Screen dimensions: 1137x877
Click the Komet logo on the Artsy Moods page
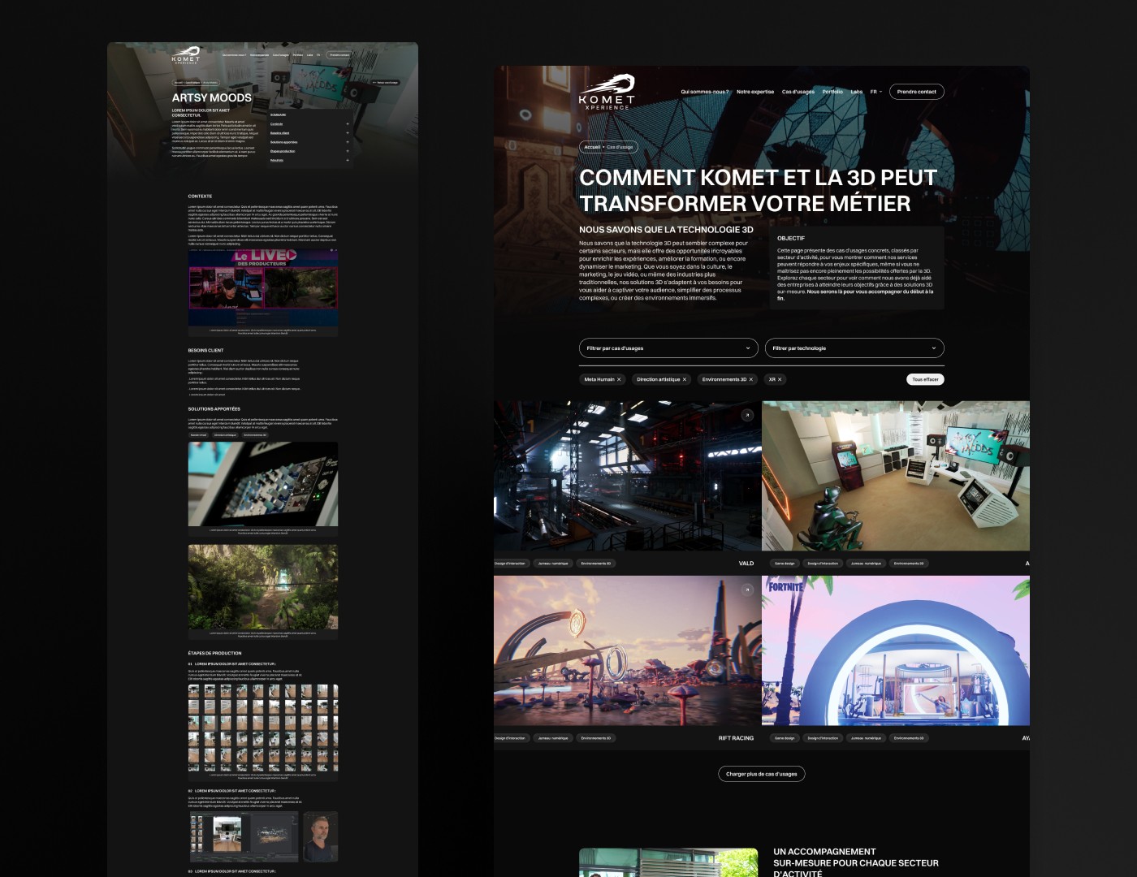tap(185, 55)
